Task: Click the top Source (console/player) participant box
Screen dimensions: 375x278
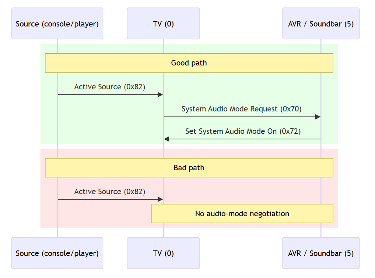Action: pos(57,24)
